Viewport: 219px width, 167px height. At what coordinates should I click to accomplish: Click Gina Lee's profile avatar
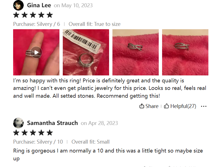point(18,5)
